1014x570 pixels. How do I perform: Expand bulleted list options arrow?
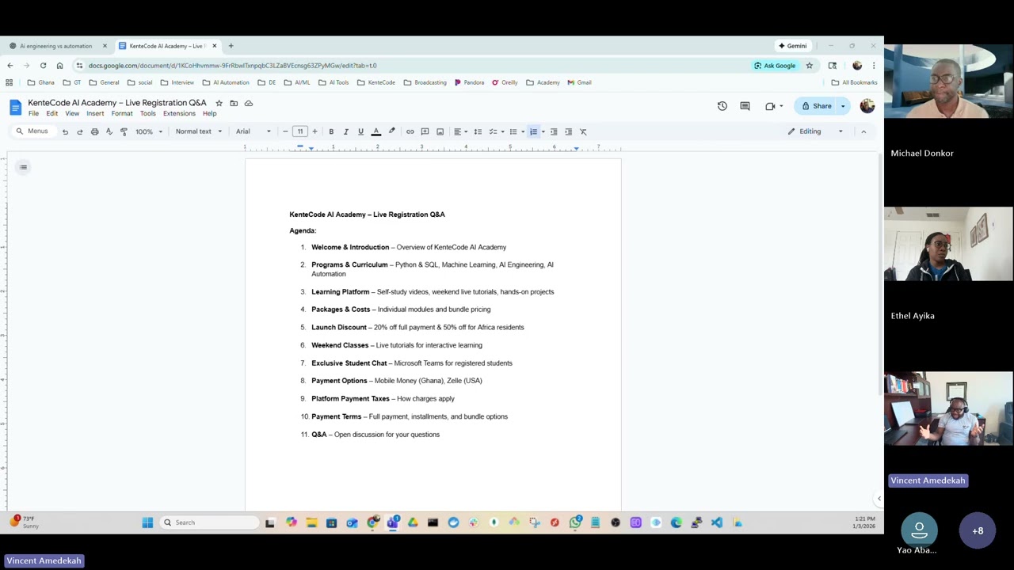523,131
